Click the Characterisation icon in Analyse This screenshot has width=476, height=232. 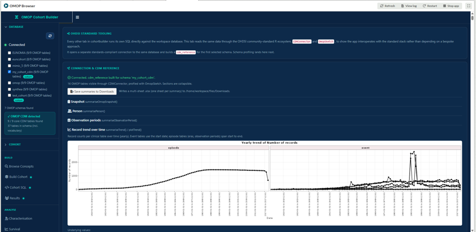(6, 218)
